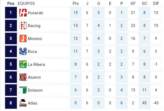Sort table by Pts column header
Screen dimensions: 164x111
tap(76, 3)
